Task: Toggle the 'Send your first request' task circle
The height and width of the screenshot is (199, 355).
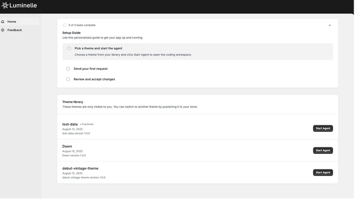Action: (x=68, y=69)
